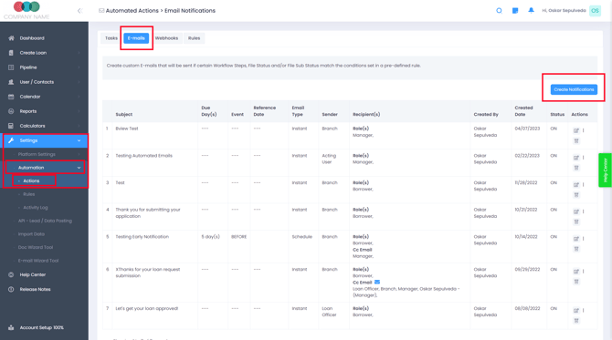612x340 pixels.
Task: Click the Status column header
Action: (x=557, y=115)
